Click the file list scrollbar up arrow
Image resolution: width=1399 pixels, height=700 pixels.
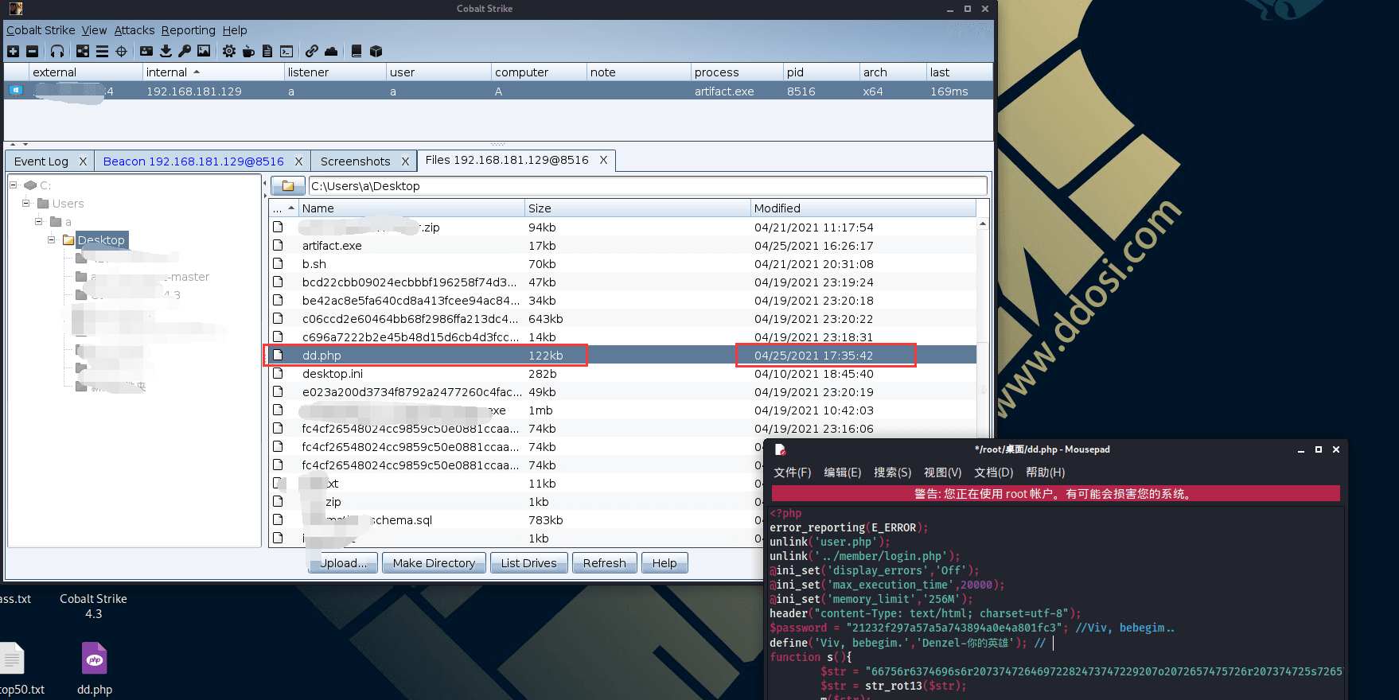coord(983,224)
